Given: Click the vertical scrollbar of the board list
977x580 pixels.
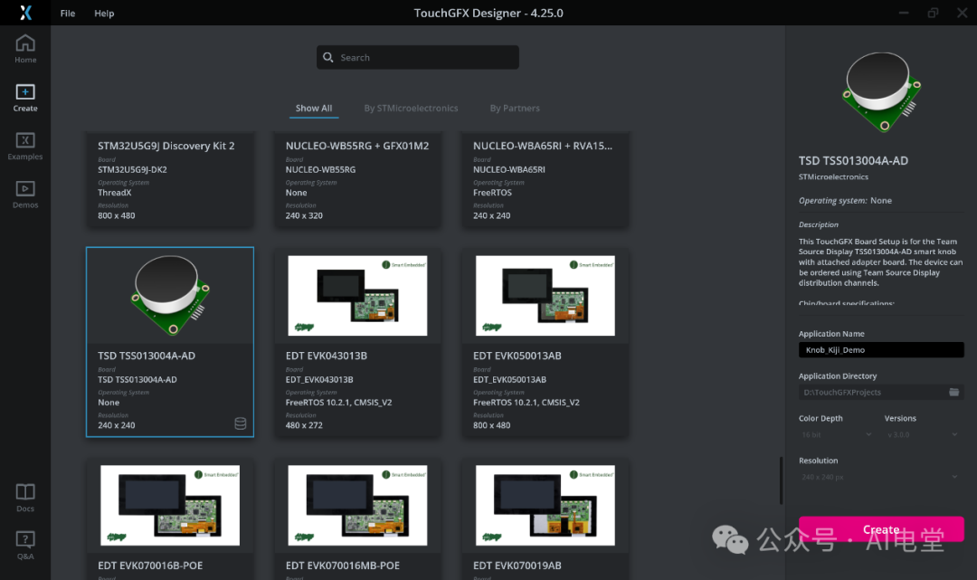Looking at the screenshot, I should click(780, 480).
